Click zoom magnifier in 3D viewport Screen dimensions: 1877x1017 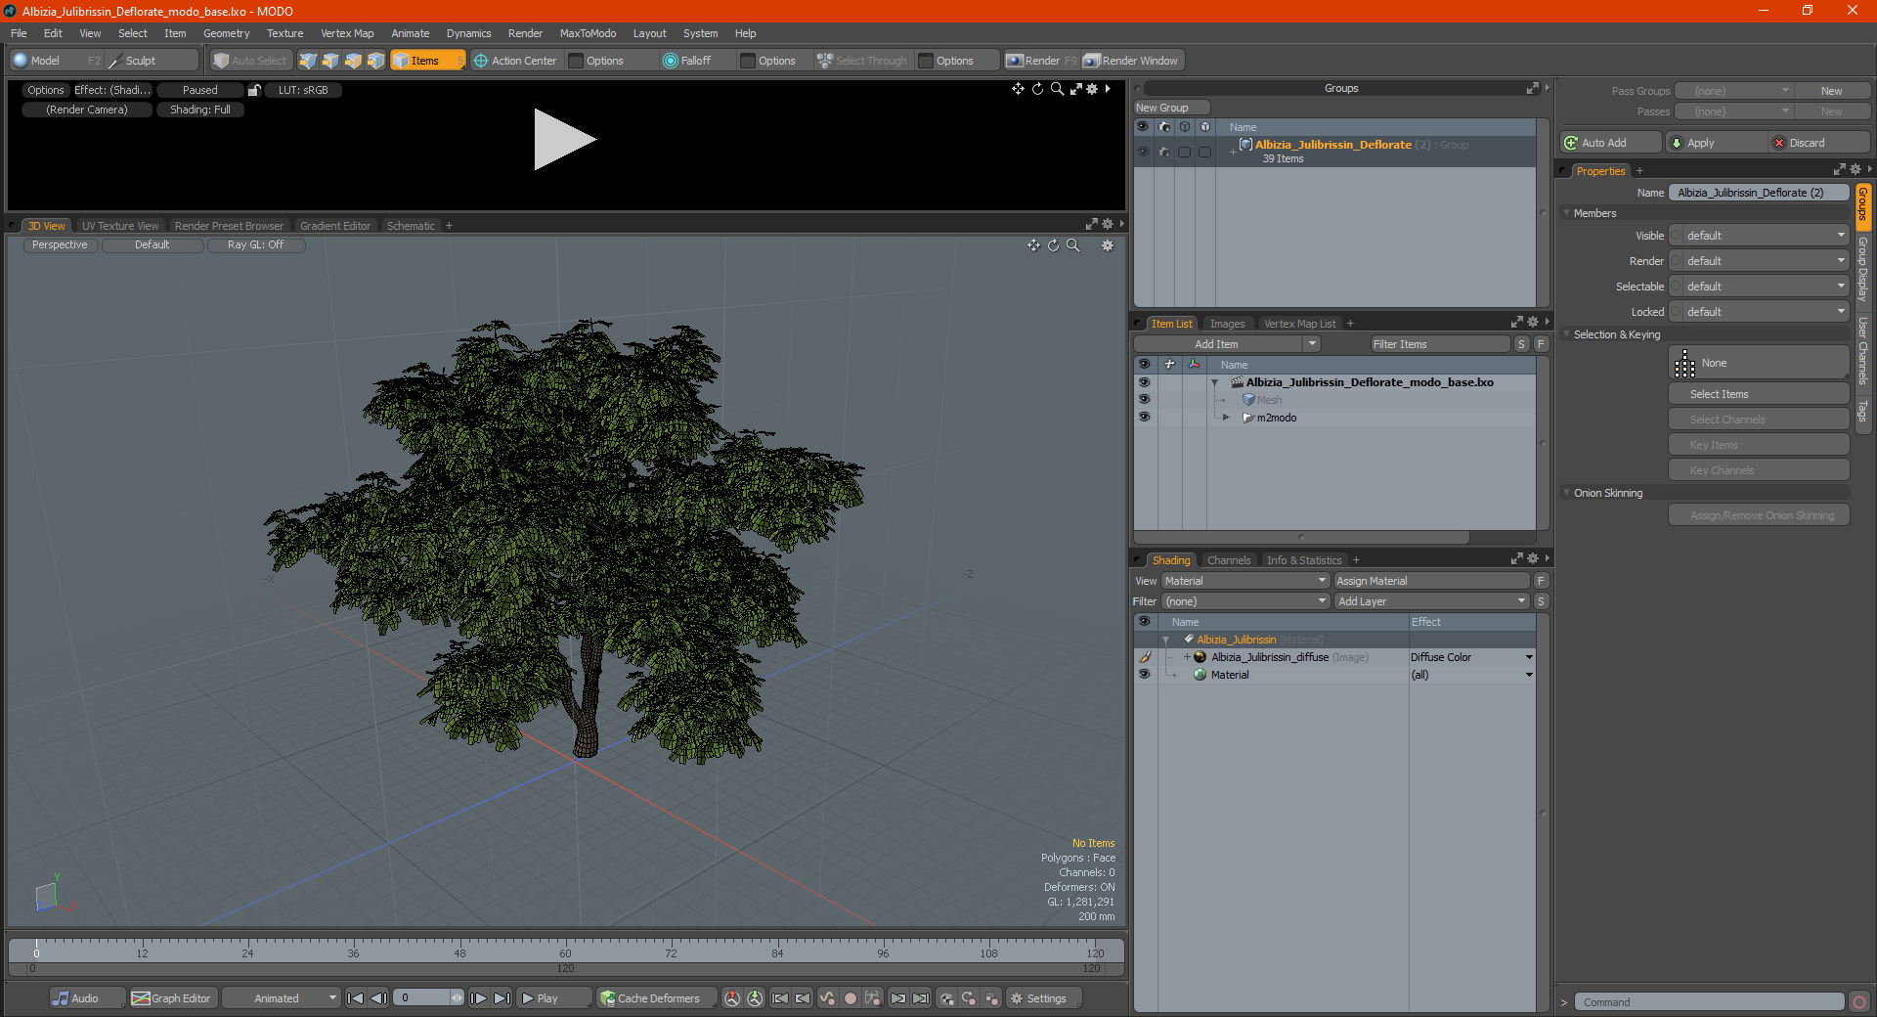(x=1073, y=245)
